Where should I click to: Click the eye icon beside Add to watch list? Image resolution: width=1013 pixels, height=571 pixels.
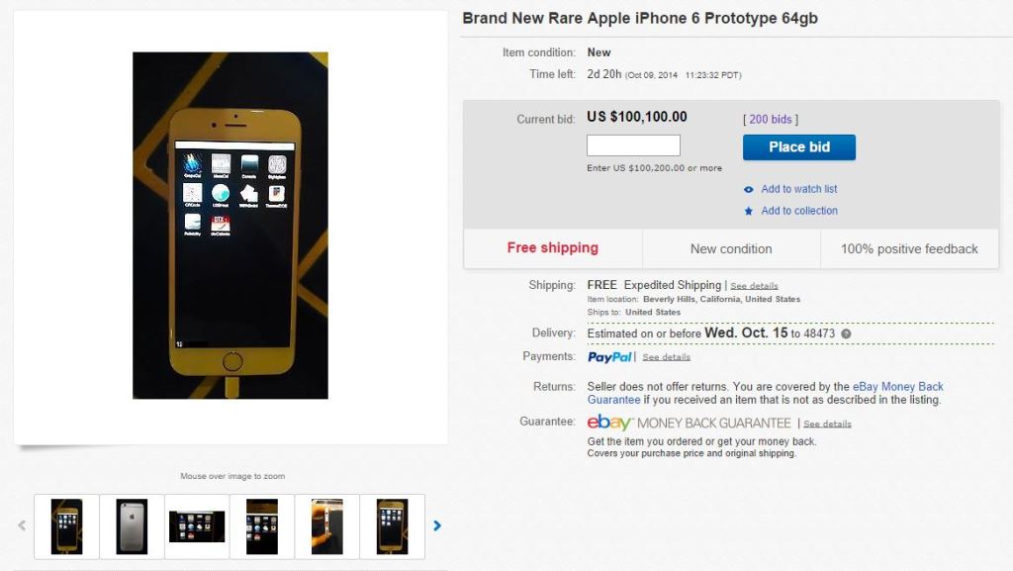(x=748, y=189)
